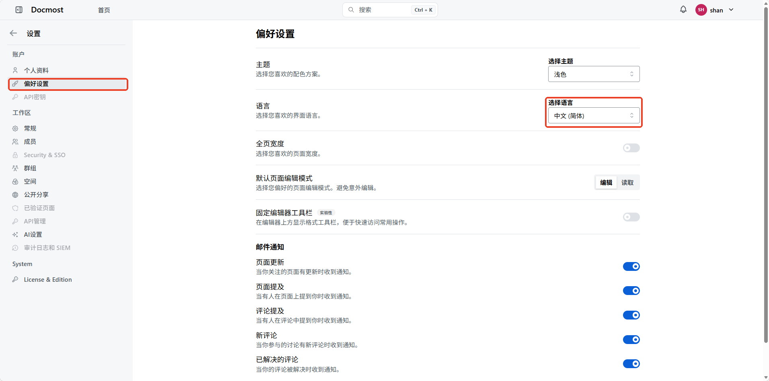Disable the 新评论 notification toggle
769x381 pixels.
(x=631, y=340)
